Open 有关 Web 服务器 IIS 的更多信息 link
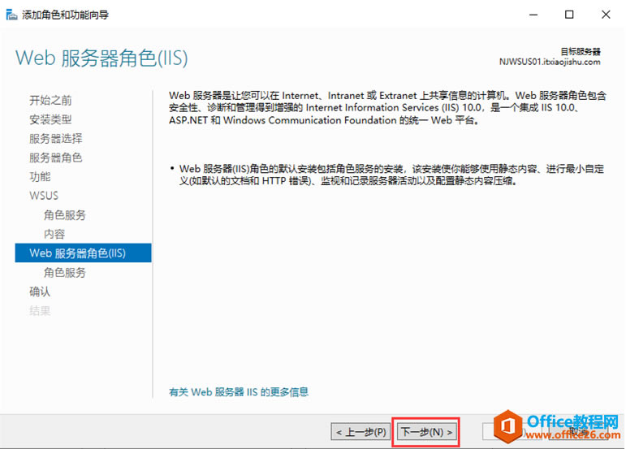 coord(239,392)
